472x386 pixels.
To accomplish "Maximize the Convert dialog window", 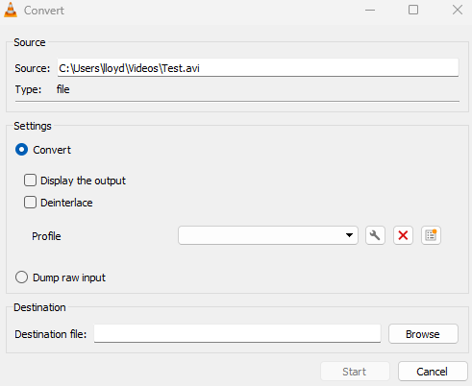I will coord(413,10).
